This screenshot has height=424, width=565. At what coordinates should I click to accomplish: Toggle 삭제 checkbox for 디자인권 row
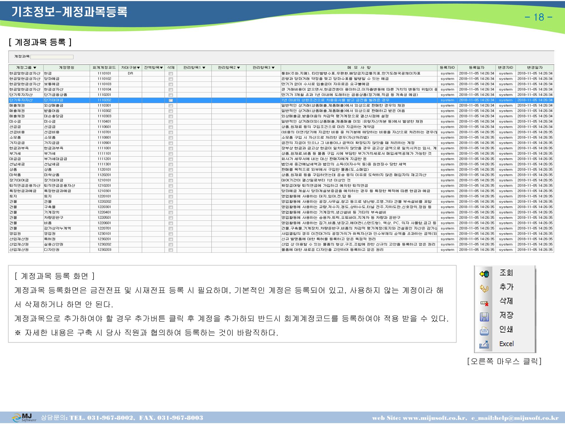(171, 250)
